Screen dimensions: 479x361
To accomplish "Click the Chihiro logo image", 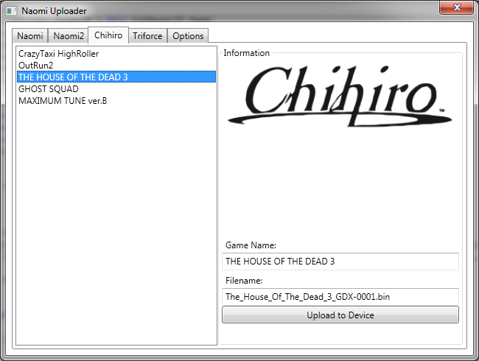I will pos(340,97).
